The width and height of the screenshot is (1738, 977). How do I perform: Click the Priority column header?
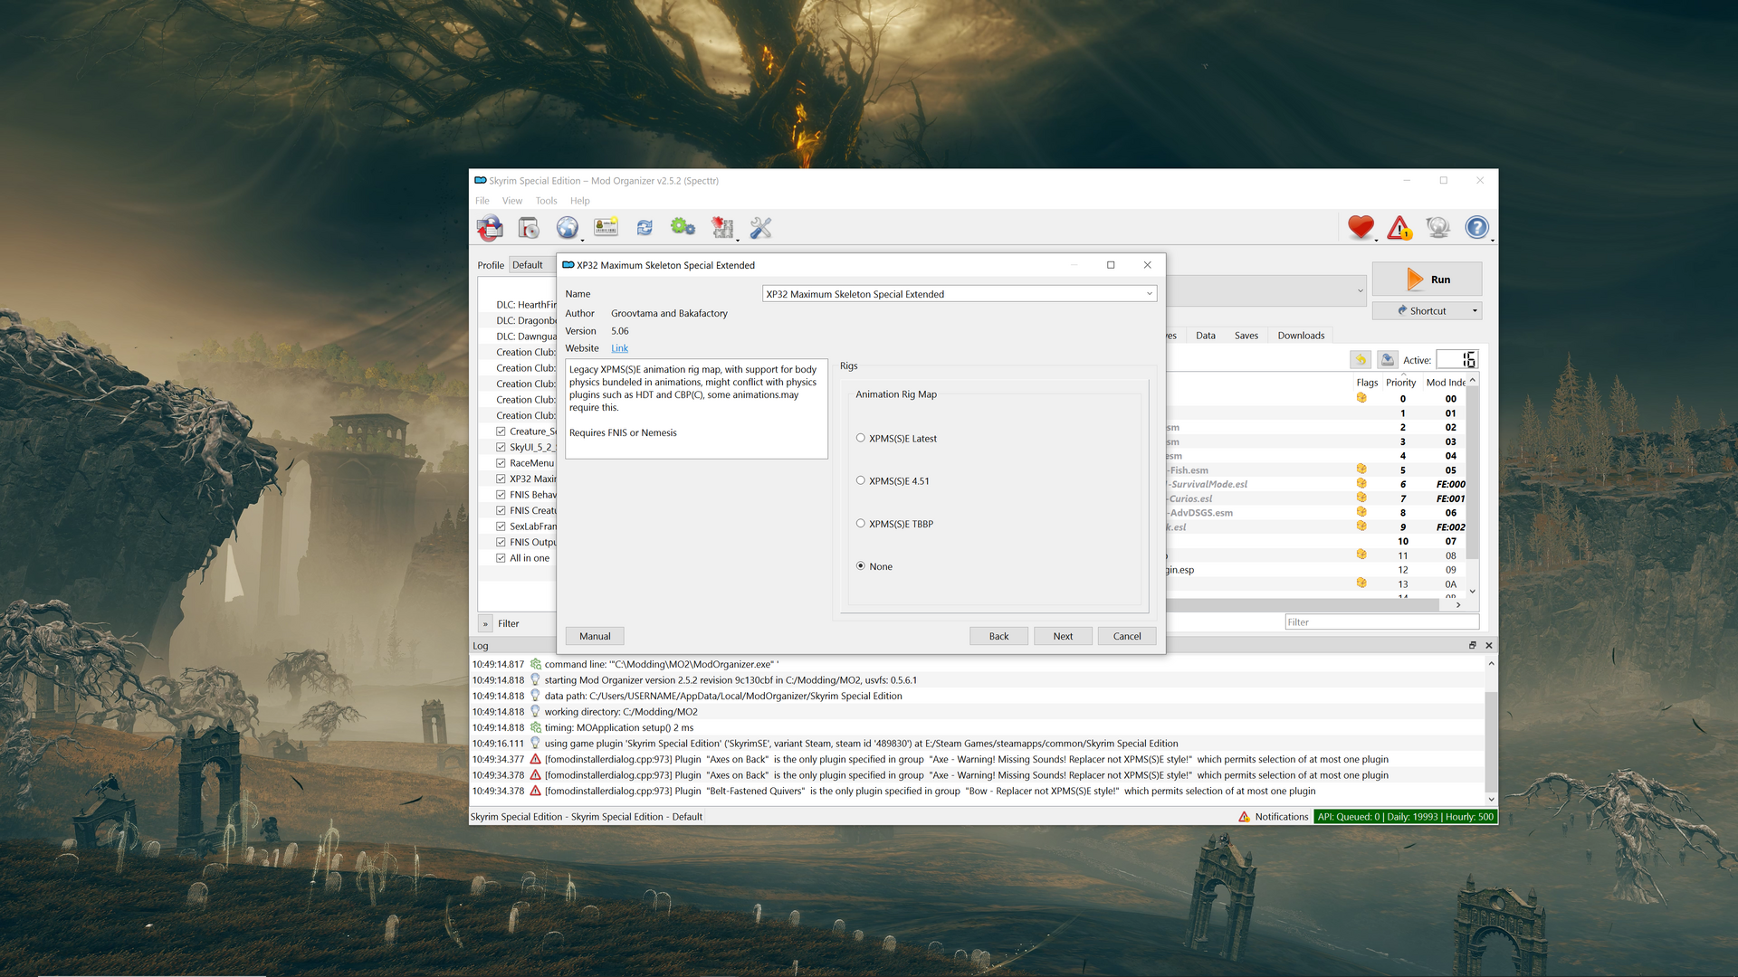[x=1400, y=382]
